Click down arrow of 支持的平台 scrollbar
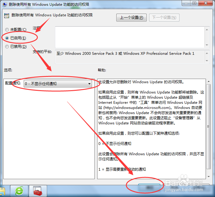Image resolution: width=215 pixels, height=197 pixels. point(207,61)
